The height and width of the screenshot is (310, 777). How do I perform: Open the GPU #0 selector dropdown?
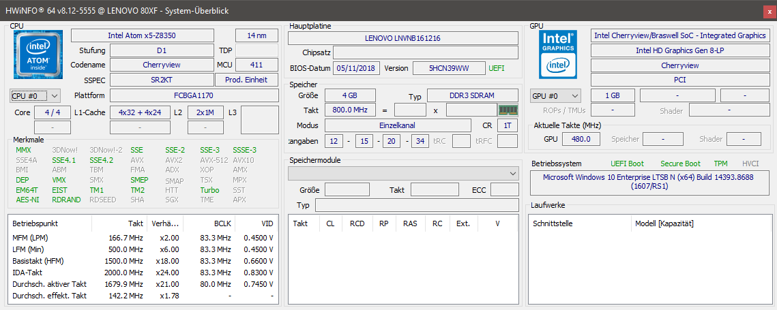pyautogui.click(x=555, y=96)
